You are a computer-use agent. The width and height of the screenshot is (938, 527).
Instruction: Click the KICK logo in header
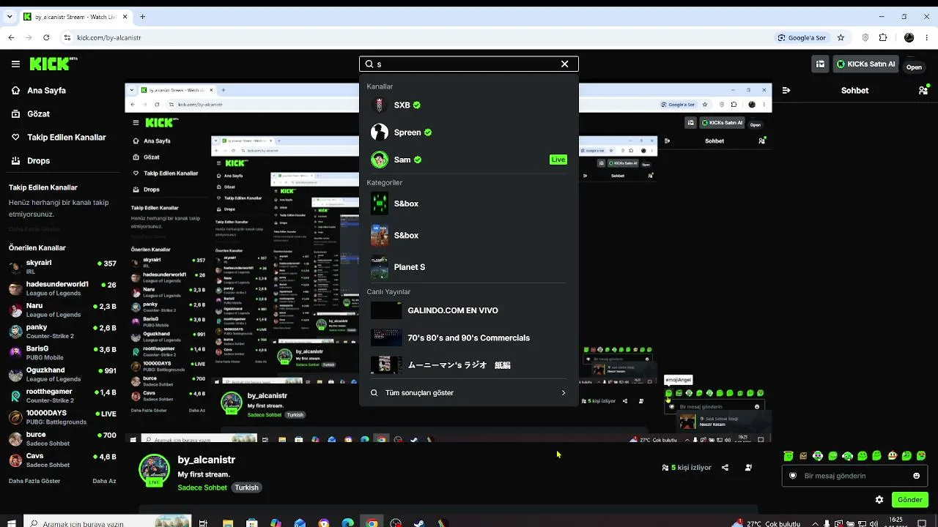53,64
